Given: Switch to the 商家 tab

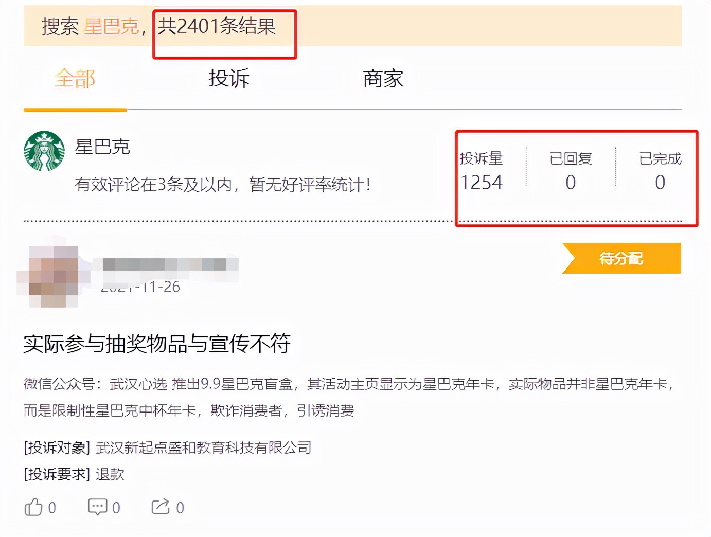Looking at the screenshot, I should pos(382,78).
